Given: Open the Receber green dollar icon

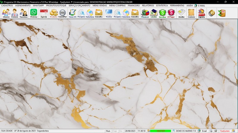Looking at the screenshot, I should pyautogui.click(x=162, y=13).
